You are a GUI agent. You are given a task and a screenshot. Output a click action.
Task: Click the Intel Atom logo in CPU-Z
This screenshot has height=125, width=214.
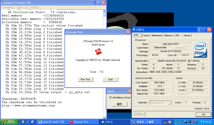(200, 49)
